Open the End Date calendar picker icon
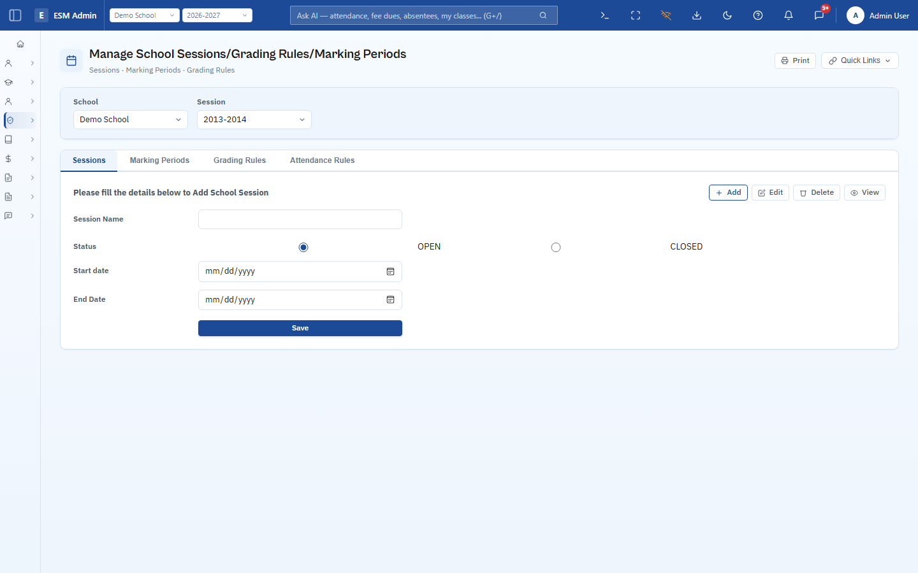Screen dimensions: 918x573 (390, 300)
